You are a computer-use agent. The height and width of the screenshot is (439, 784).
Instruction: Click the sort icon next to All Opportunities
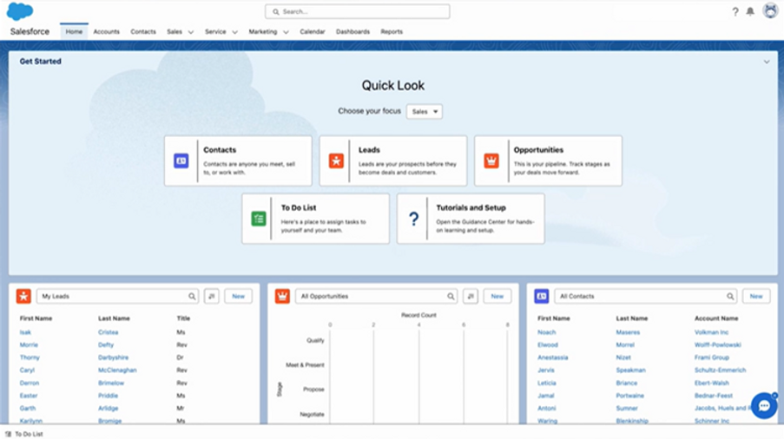[x=471, y=296]
